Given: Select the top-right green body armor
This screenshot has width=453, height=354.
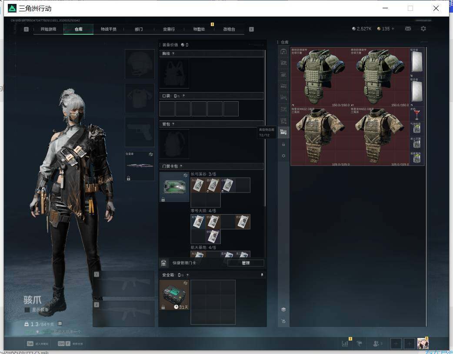Looking at the screenshot, I should (x=380, y=77).
